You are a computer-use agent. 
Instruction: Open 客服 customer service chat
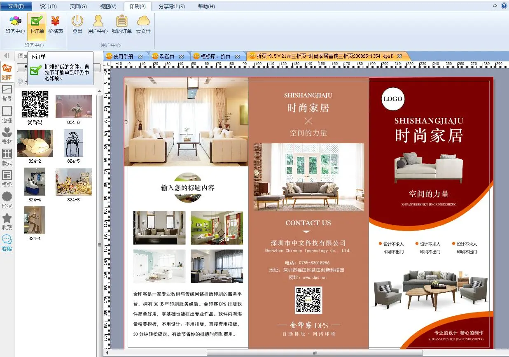7,243
